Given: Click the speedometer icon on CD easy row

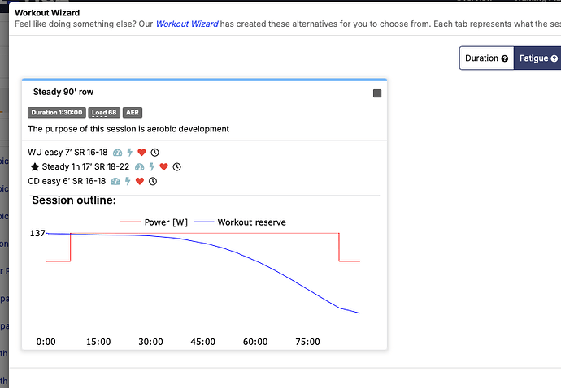Looking at the screenshot, I should point(115,182).
